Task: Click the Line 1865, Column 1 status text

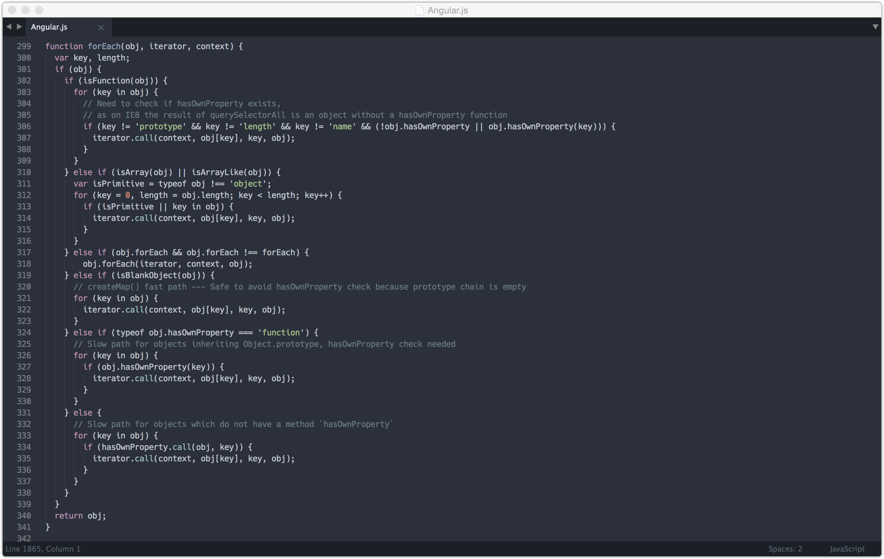Action: 43,549
